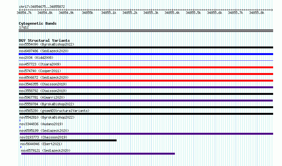Viewport: 282px width, 166px height.
Task: Click the 34855.6k ruler tick label
Action: [215, 13]
